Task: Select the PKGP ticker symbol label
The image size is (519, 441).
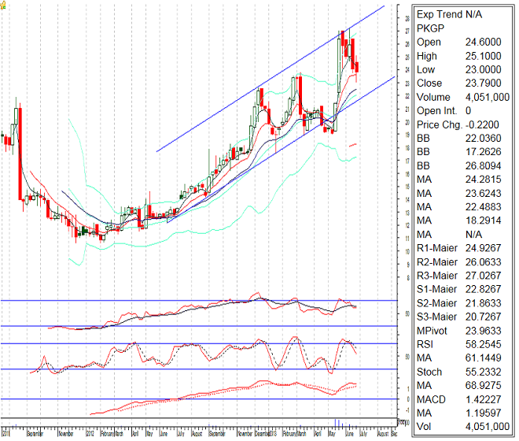Action: (431, 28)
